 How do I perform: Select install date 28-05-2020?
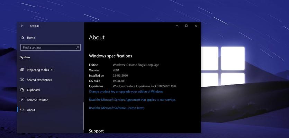pyautogui.click(x=120, y=76)
